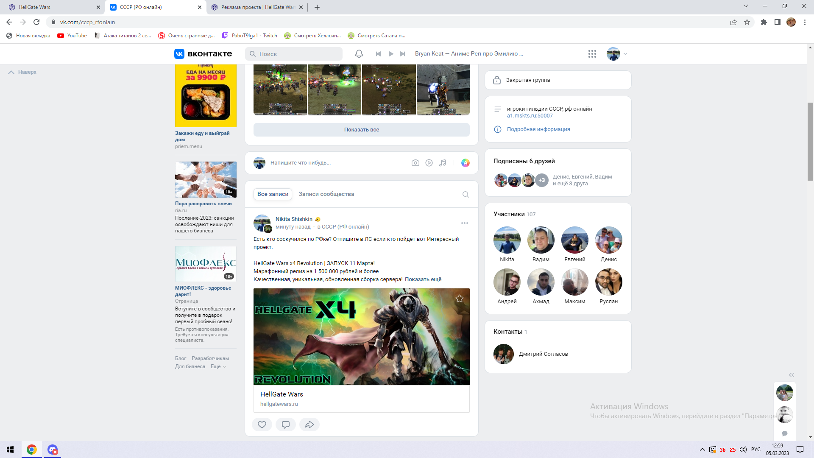Screen dimensions: 814x458
Task: Switch to the HellGate Wars browser tab
Action: pos(52,7)
